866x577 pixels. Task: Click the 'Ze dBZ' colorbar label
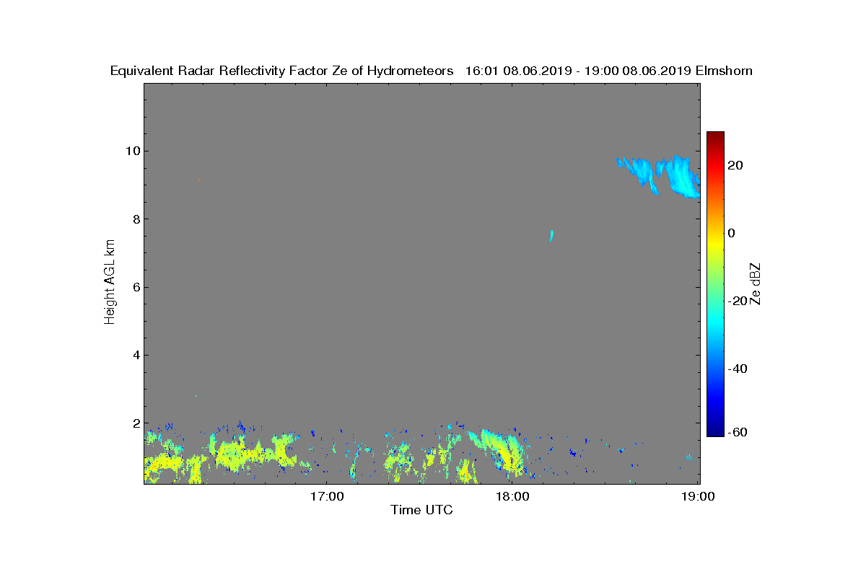tap(756, 284)
